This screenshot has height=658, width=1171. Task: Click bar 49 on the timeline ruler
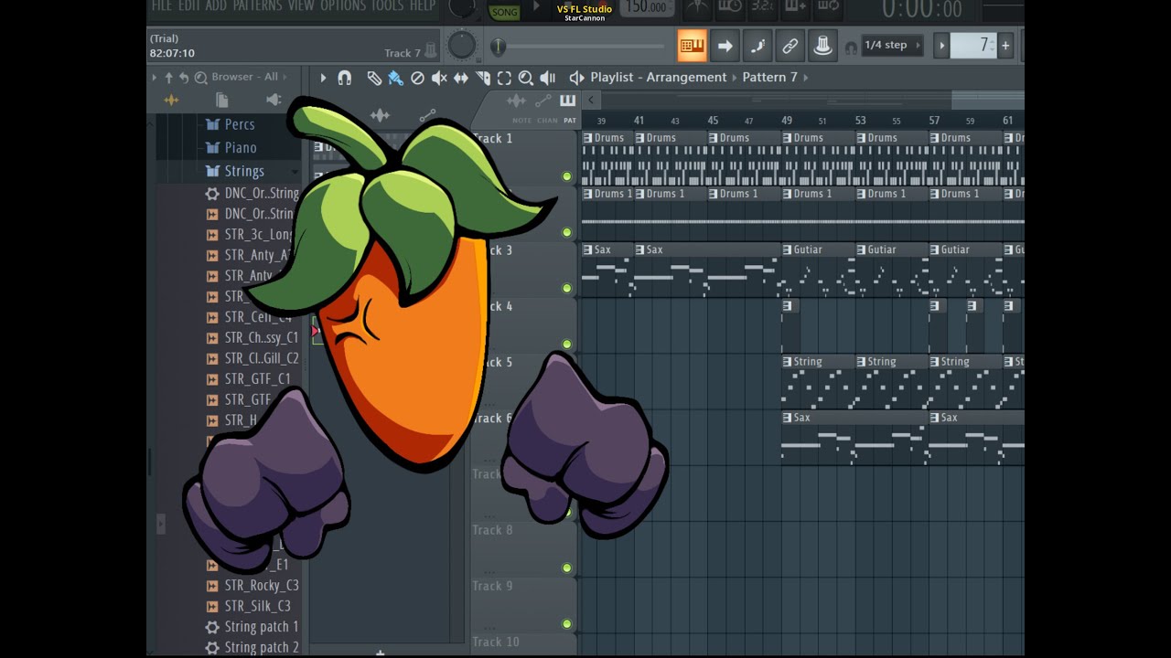[x=787, y=121]
